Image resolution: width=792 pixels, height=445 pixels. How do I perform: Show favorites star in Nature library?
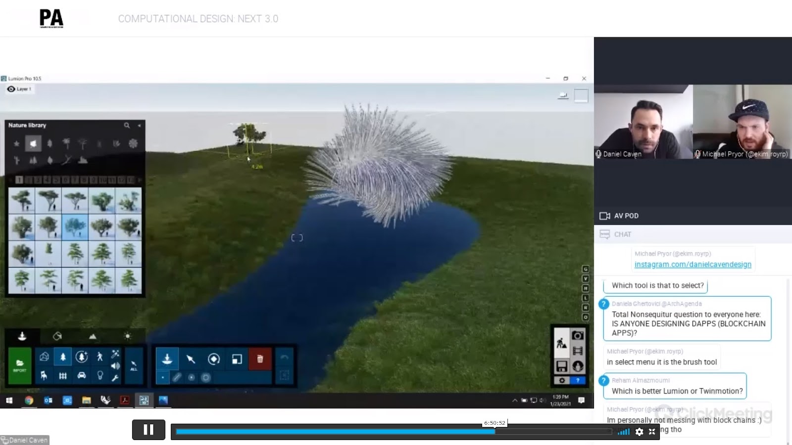click(x=16, y=143)
